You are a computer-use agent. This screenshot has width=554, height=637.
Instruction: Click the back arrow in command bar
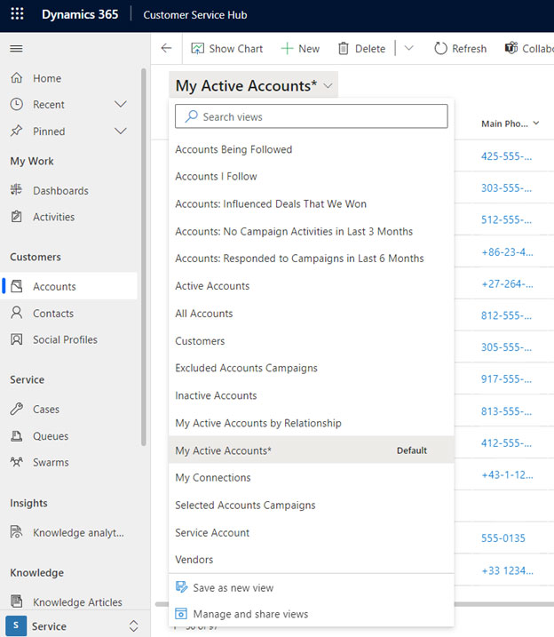click(x=166, y=48)
